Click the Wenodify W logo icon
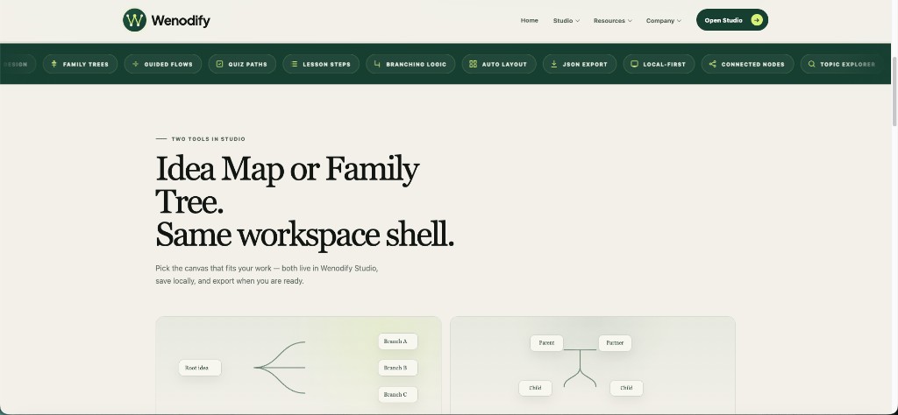Screen dimensions: 898x415 coord(134,20)
